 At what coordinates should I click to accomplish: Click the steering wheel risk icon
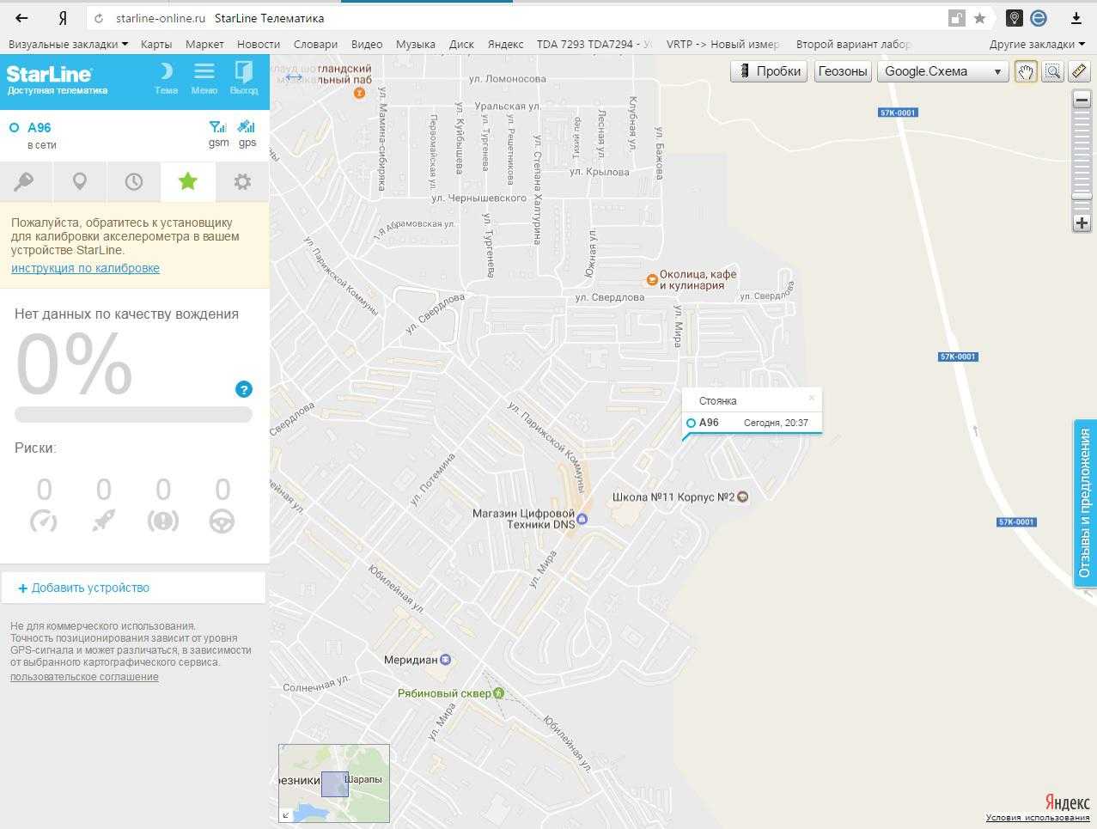[222, 521]
